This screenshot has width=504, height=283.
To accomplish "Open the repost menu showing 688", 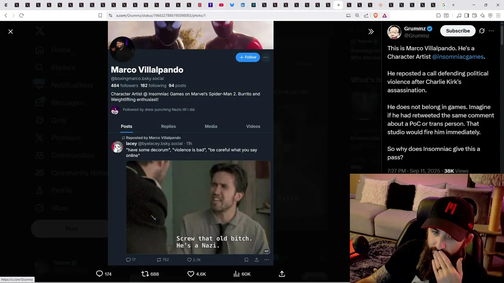I will tap(150, 274).
